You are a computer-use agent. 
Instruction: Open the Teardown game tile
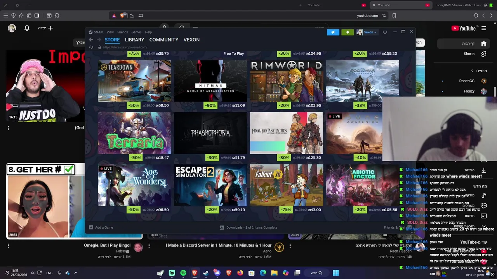tap(134, 81)
